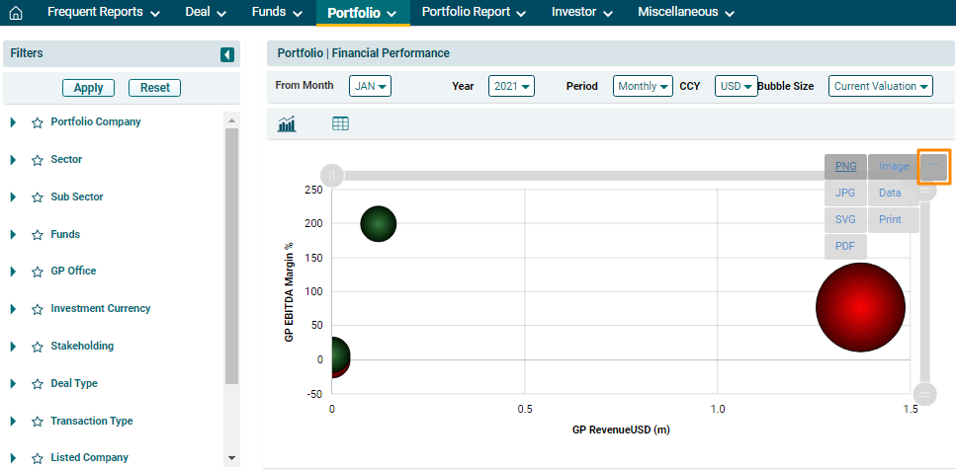
Task: Favorite the Portfolio Company filter star
Action: tap(38, 122)
